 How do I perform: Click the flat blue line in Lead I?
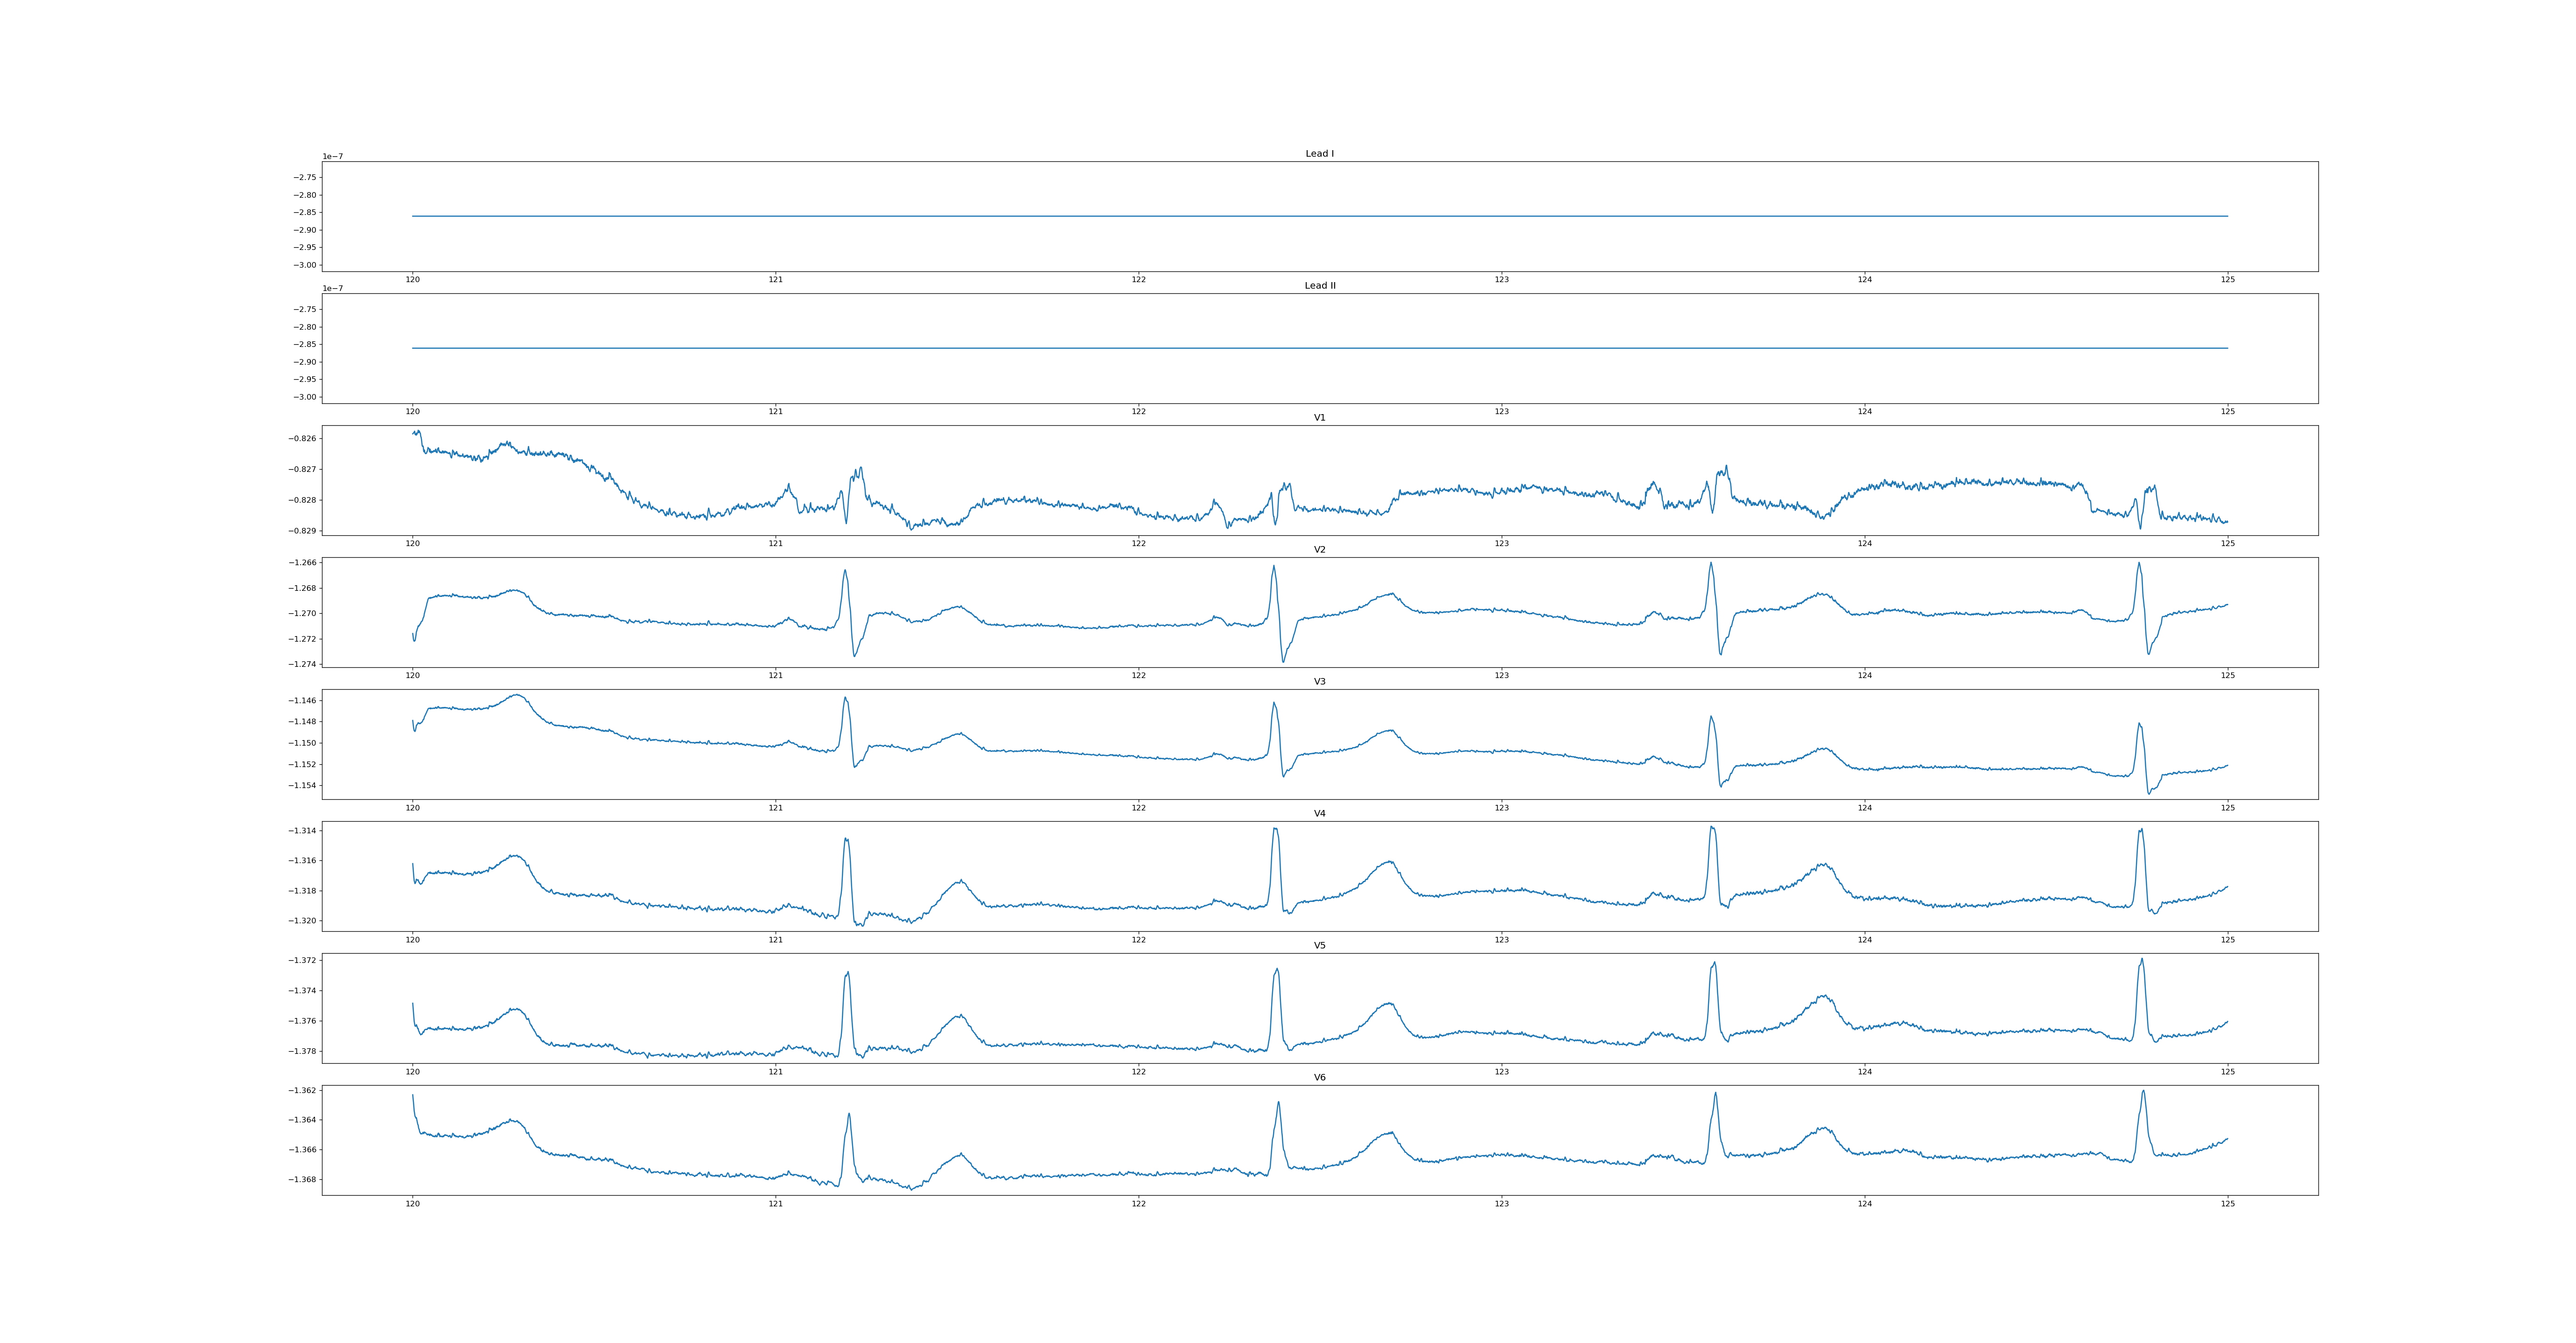point(1300,216)
